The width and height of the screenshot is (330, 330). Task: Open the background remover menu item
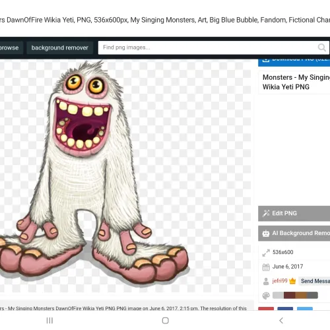click(x=59, y=48)
